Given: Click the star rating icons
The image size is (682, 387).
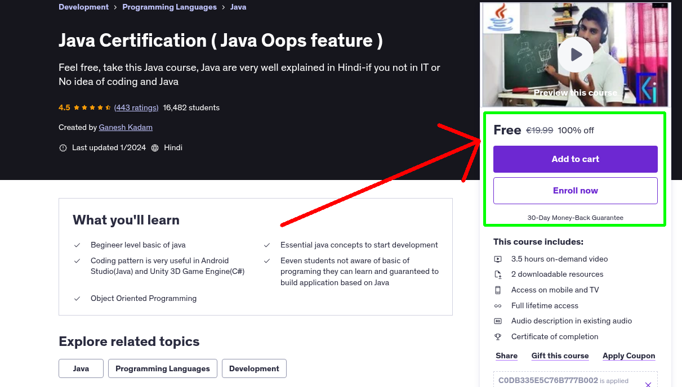Looking at the screenshot, I should (x=92, y=107).
